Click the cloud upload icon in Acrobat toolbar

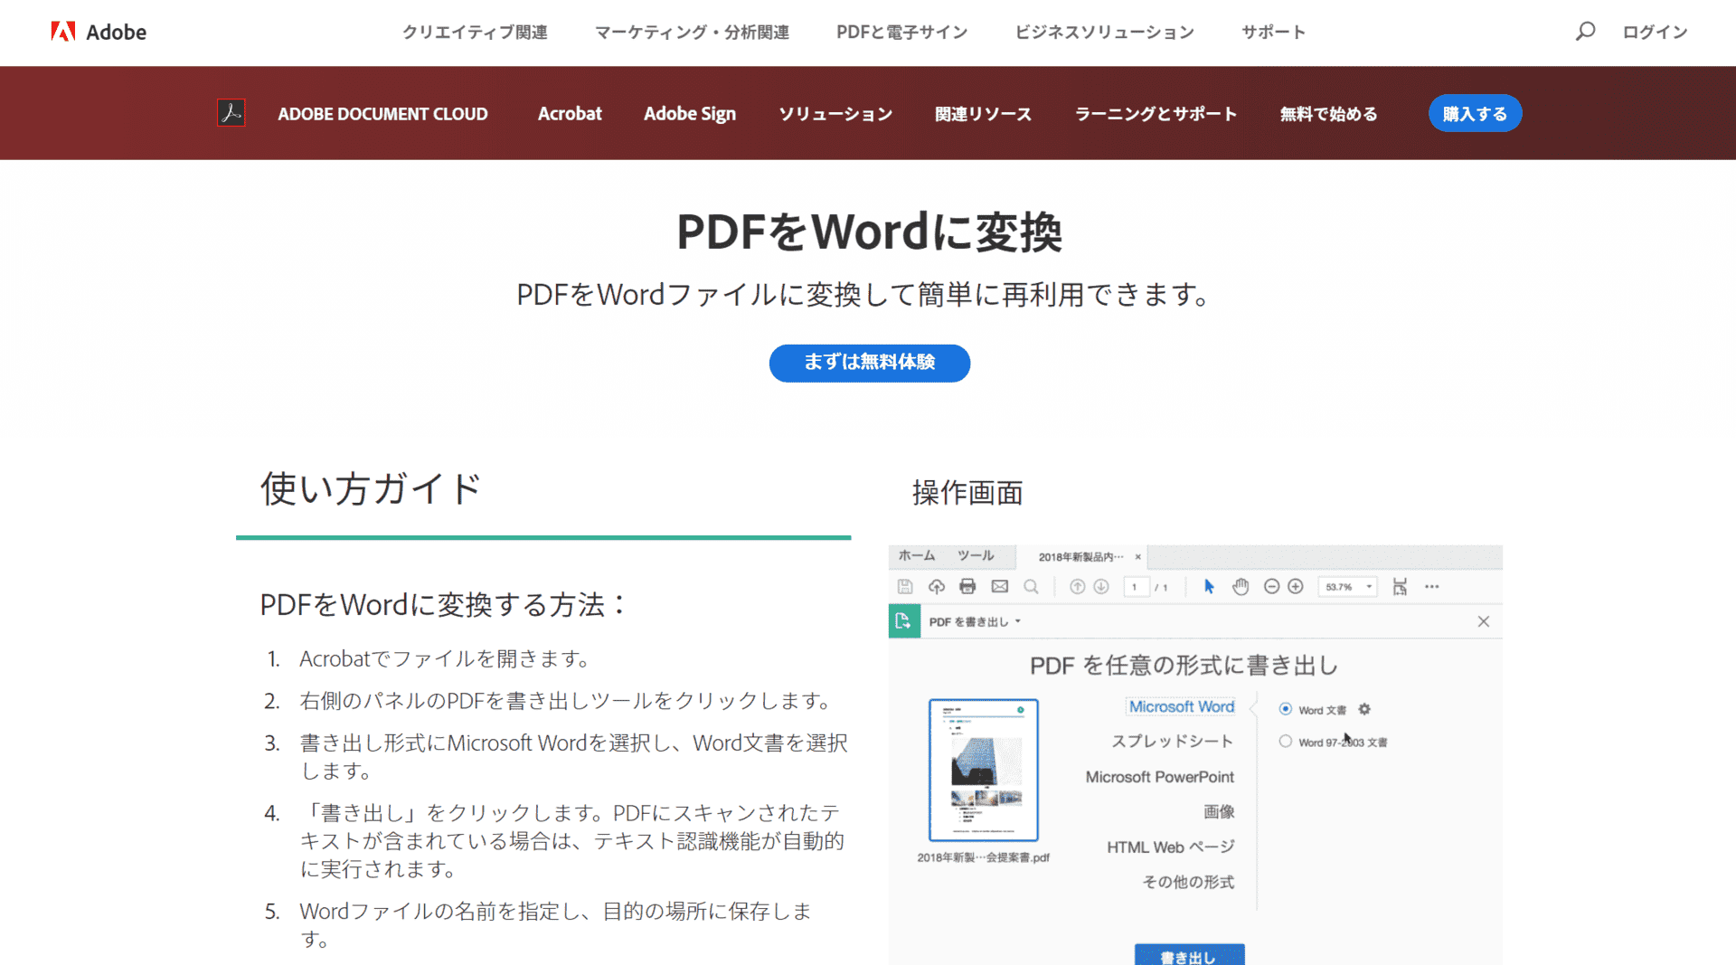click(x=937, y=587)
